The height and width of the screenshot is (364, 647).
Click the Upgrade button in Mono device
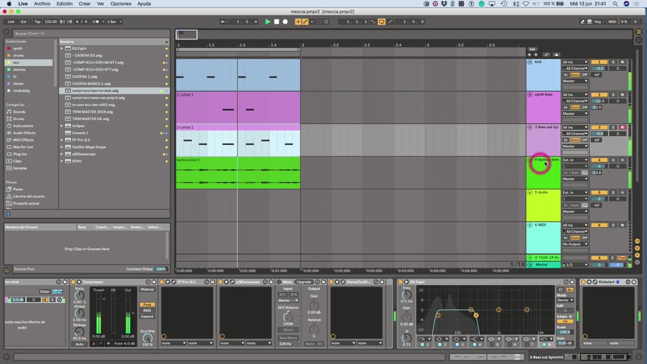304,282
